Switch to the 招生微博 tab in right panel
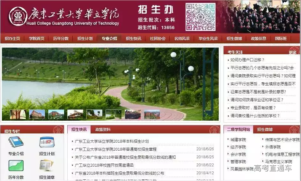This screenshot has width=301, height=181. (265, 130)
